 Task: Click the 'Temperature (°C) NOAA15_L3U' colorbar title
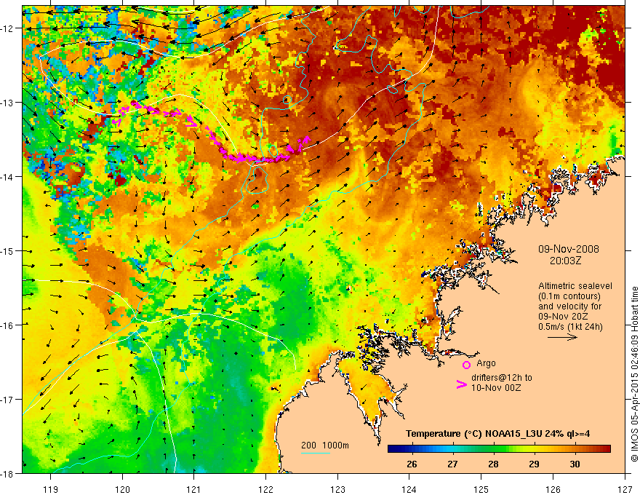473,434
